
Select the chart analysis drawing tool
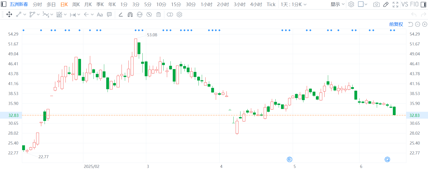click(x=59, y=14)
